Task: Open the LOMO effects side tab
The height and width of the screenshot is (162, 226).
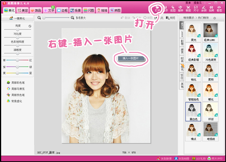Action: [x=182, y=34]
